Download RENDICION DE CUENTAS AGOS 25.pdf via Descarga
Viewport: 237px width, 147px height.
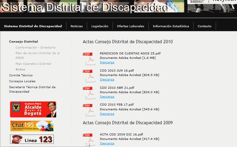click(107, 62)
